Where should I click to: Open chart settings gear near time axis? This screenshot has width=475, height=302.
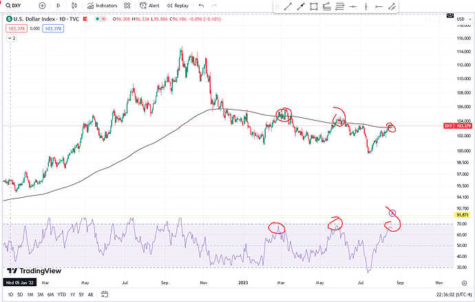[x=464, y=283]
